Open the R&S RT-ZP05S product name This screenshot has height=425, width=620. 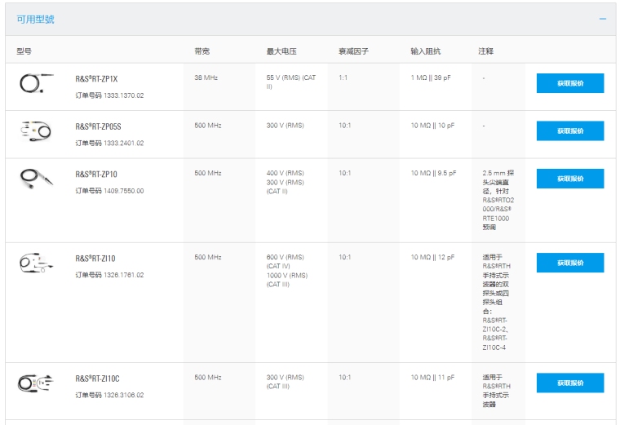[x=99, y=126]
